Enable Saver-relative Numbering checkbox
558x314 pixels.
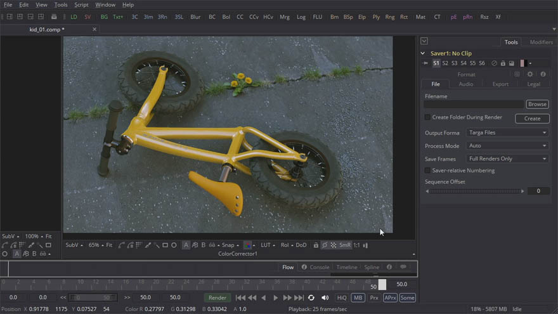[427, 171]
